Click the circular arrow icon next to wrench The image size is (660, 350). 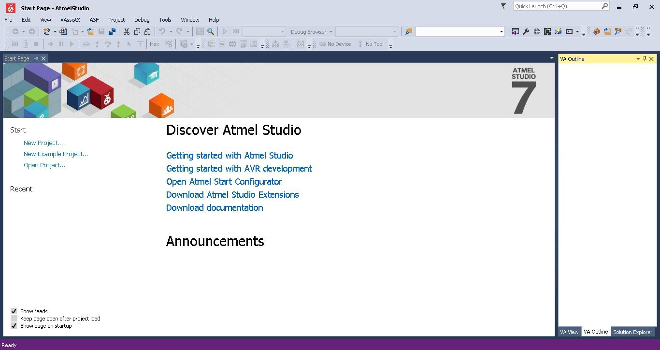click(537, 31)
